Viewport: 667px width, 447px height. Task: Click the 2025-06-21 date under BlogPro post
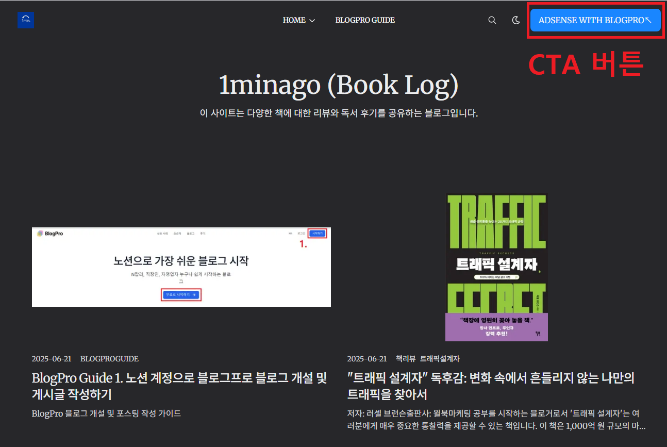(52, 359)
